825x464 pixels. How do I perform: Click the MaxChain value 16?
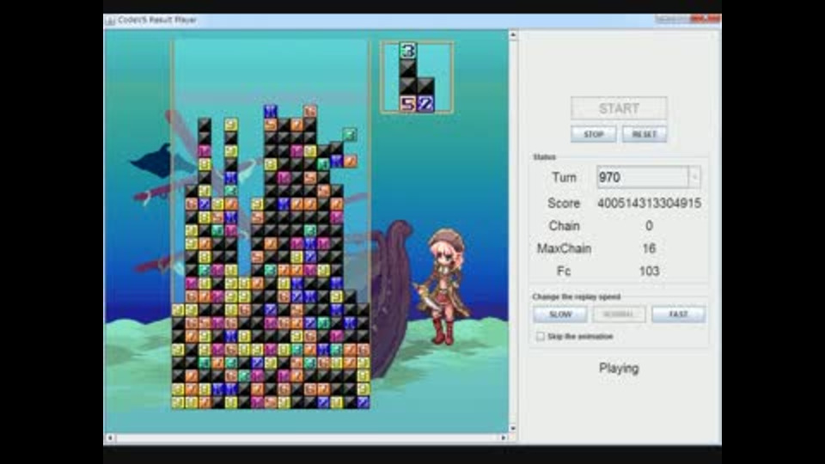pyautogui.click(x=649, y=248)
